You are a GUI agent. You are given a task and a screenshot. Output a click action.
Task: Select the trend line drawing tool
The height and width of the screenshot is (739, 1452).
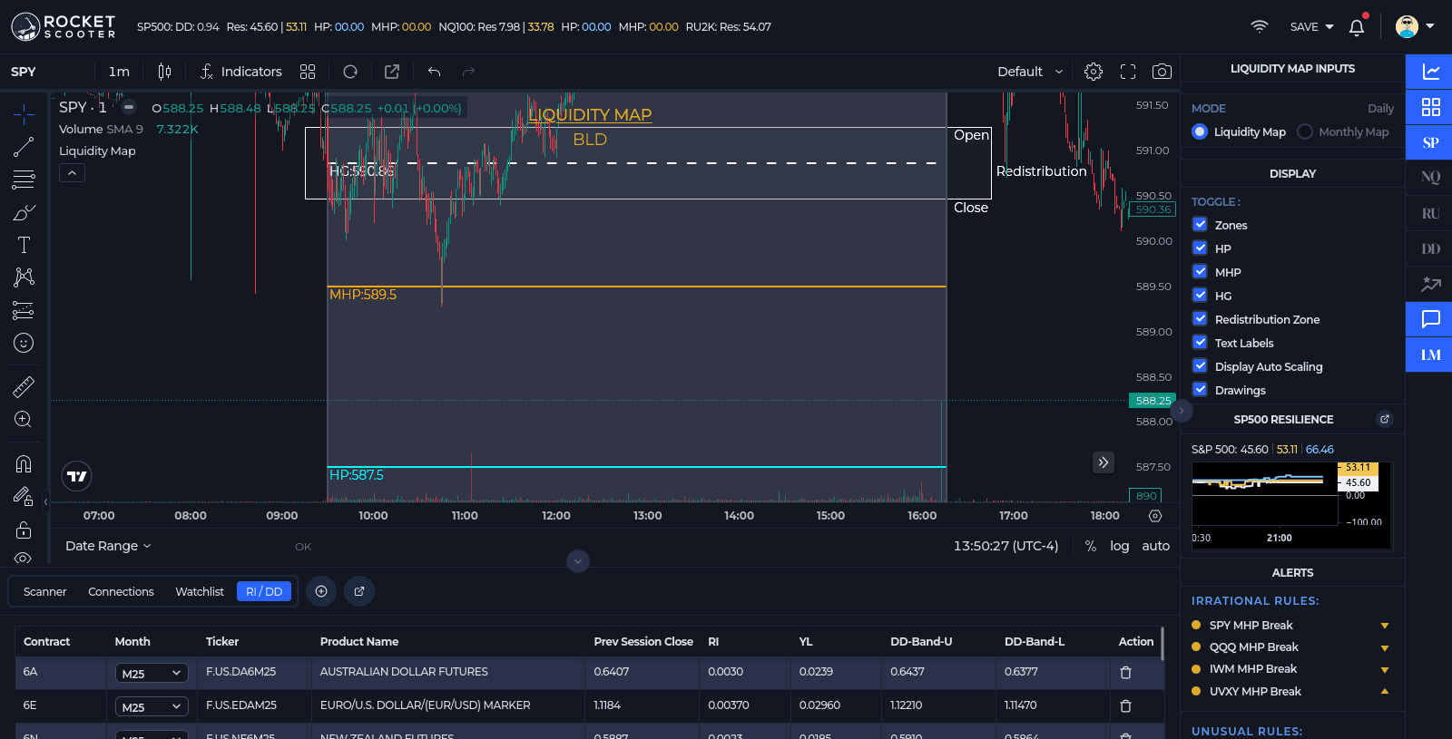click(x=24, y=147)
